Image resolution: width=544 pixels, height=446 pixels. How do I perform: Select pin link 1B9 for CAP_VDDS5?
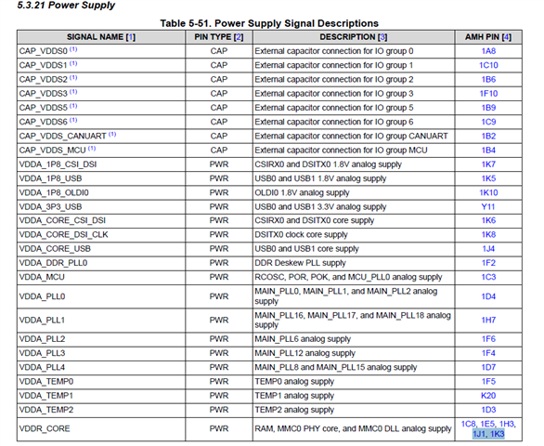pos(488,108)
